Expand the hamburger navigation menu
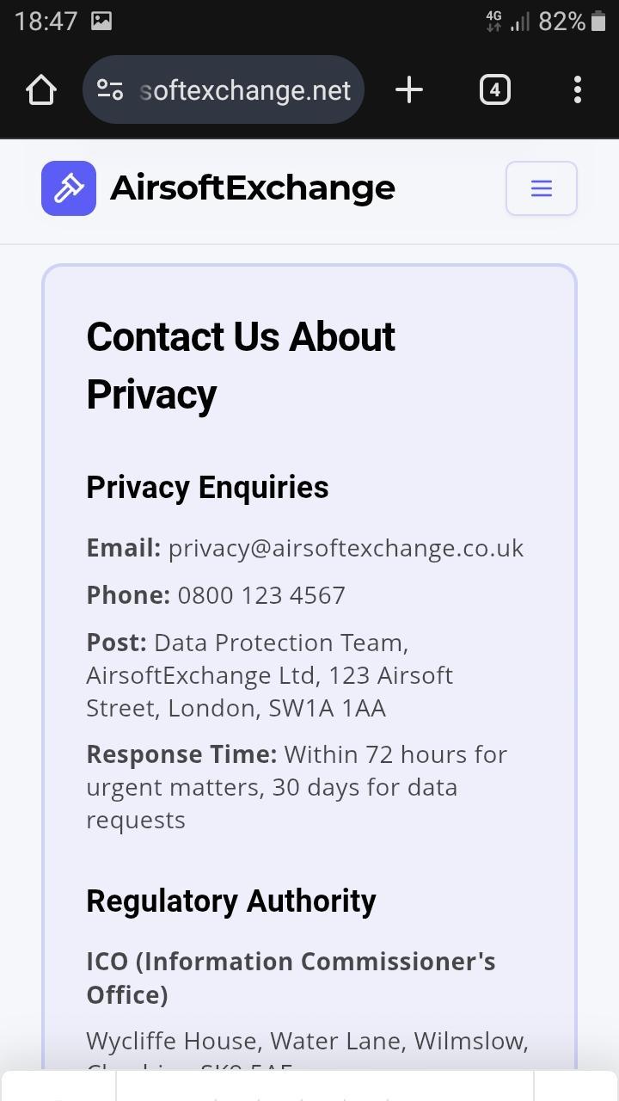Screen dimensions: 619x1101 click(542, 188)
